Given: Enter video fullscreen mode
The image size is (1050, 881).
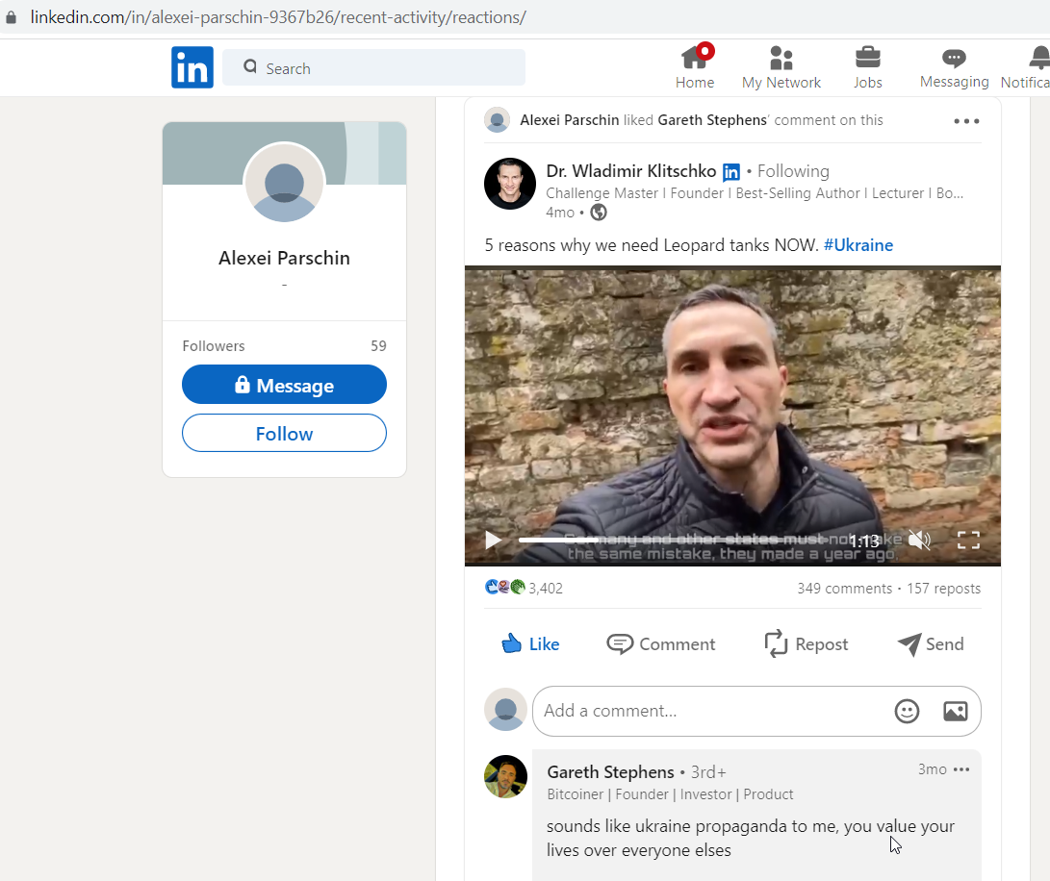Looking at the screenshot, I should click(968, 540).
